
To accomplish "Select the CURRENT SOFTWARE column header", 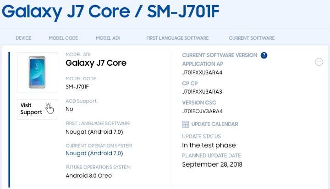I will coord(252,38).
